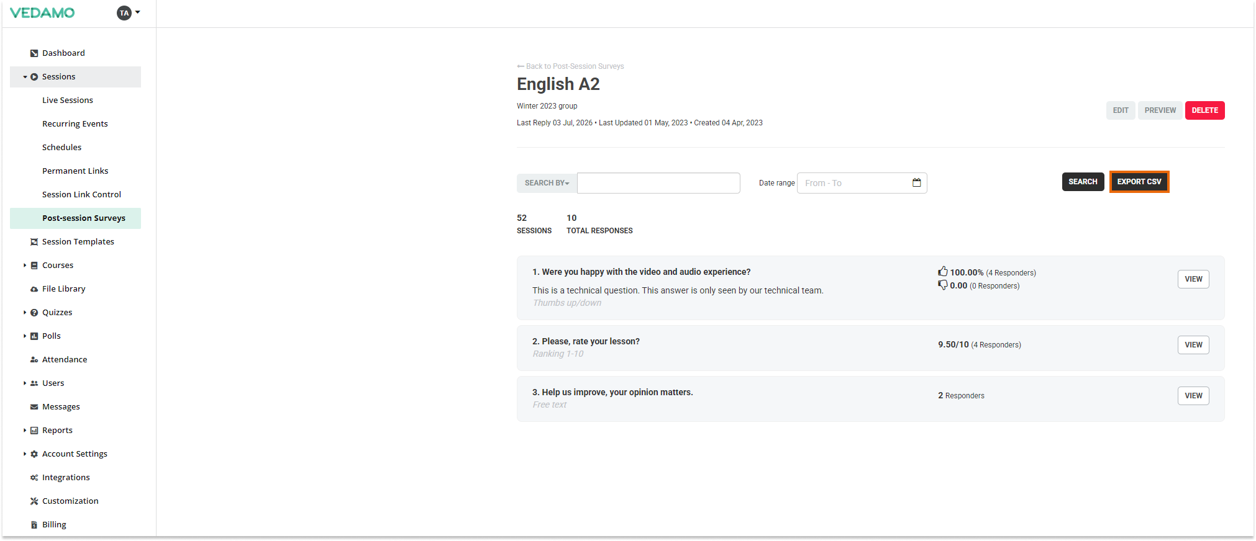Go back to Post-Session Surveys link
The image size is (1256, 541).
570,66
